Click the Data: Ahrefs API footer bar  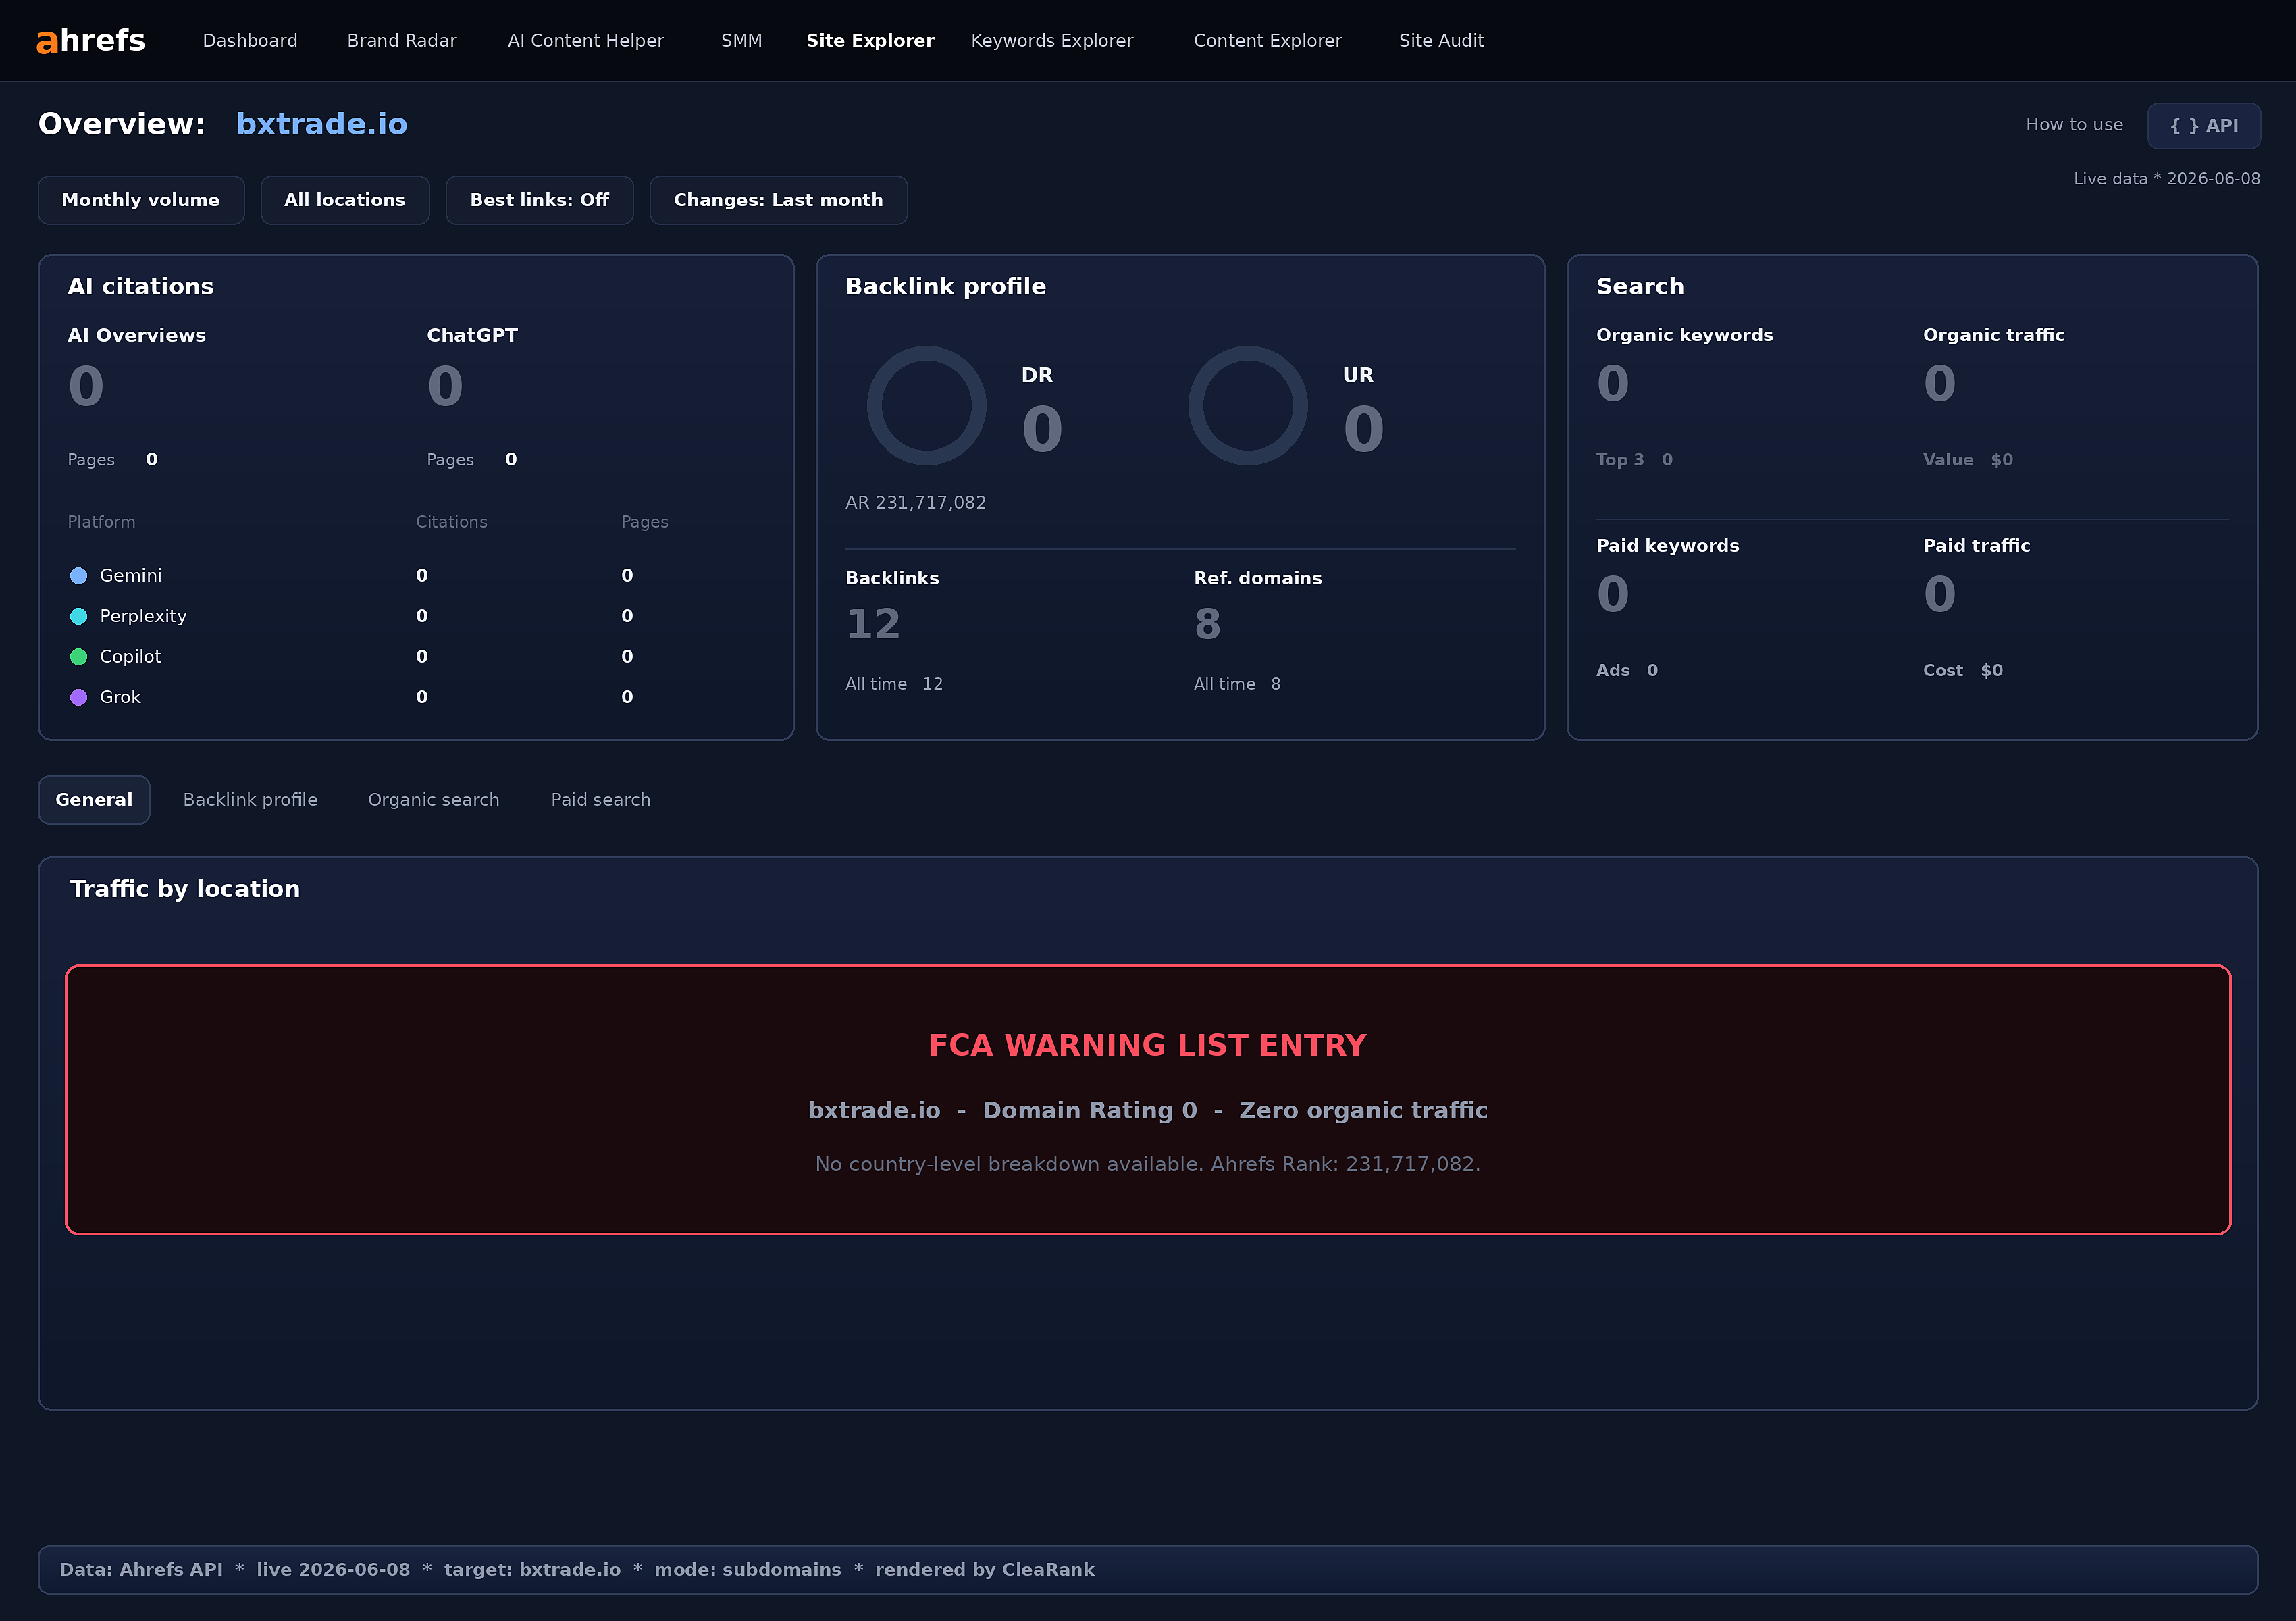(1147, 1570)
